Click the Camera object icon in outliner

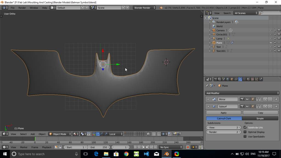tap(214, 30)
